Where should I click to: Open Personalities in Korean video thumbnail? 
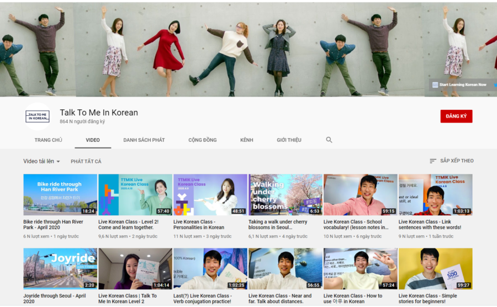point(210,194)
